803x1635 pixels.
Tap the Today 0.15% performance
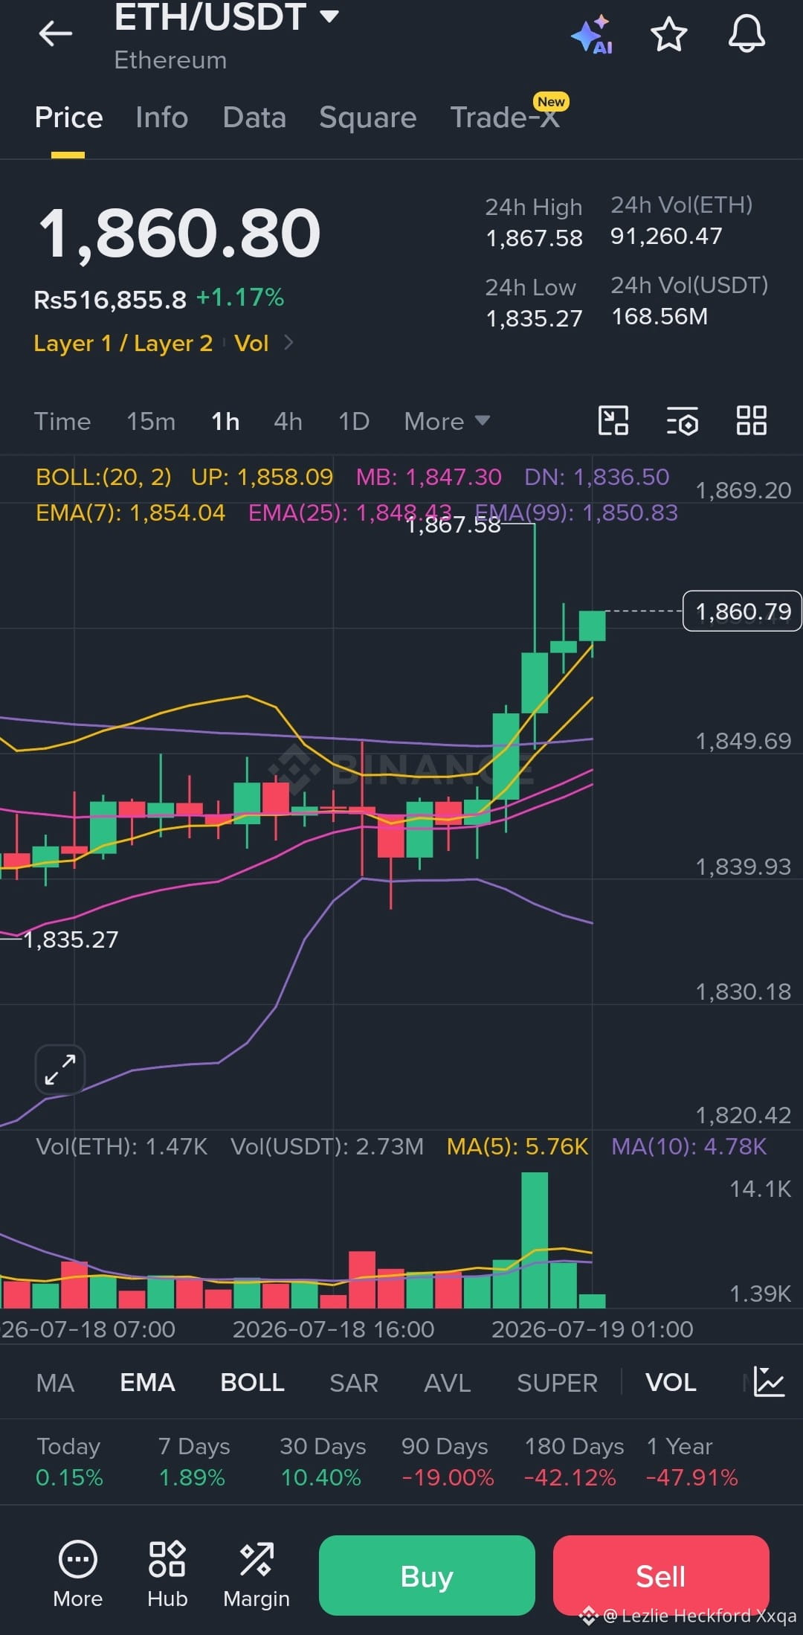69,1462
